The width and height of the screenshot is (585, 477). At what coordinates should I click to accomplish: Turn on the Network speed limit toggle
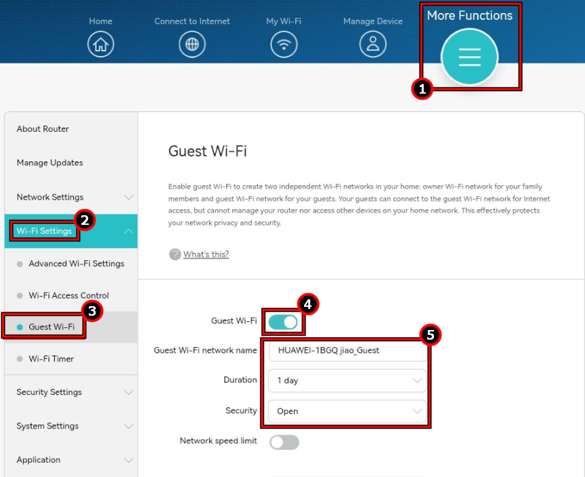click(284, 442)
